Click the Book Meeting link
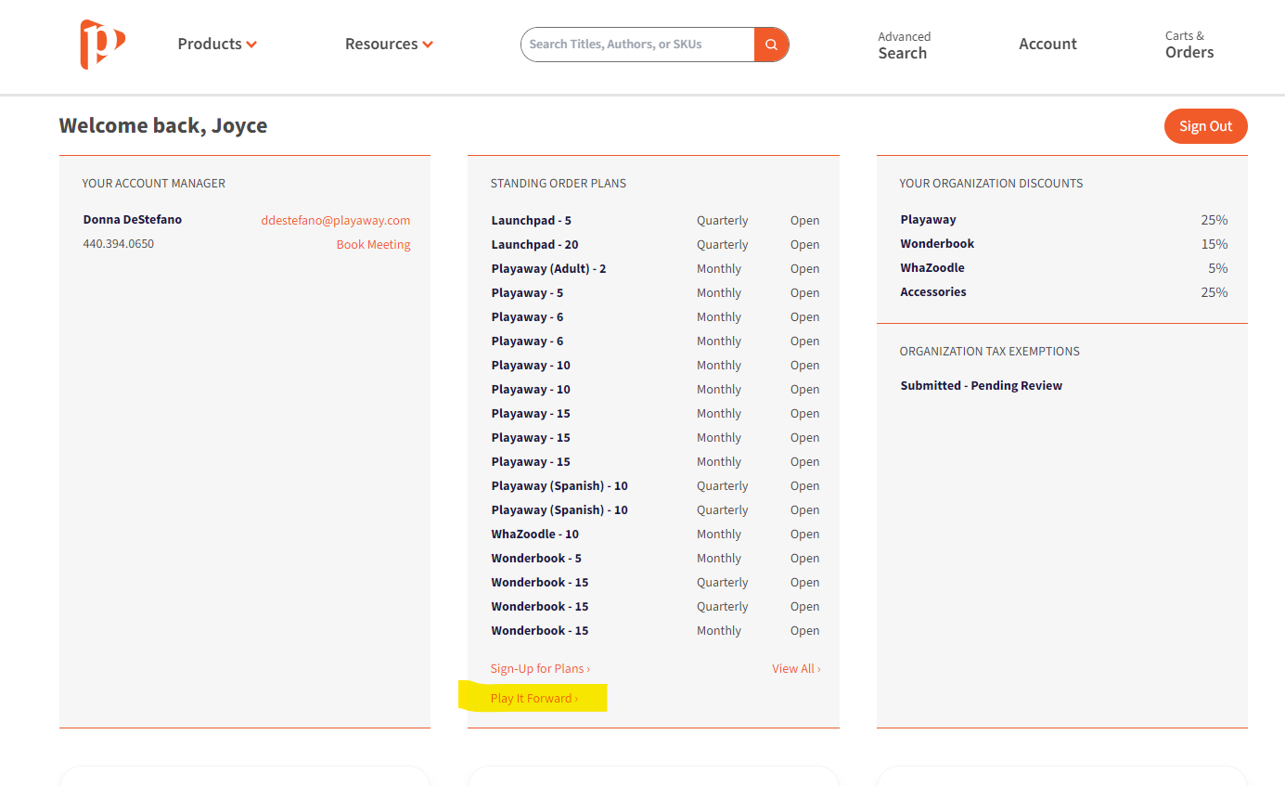Screen dimensions: 1285x786 coord(373,244)
